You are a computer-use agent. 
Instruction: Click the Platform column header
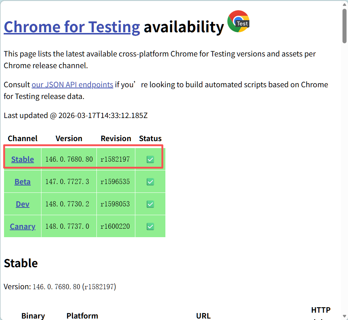83,316
